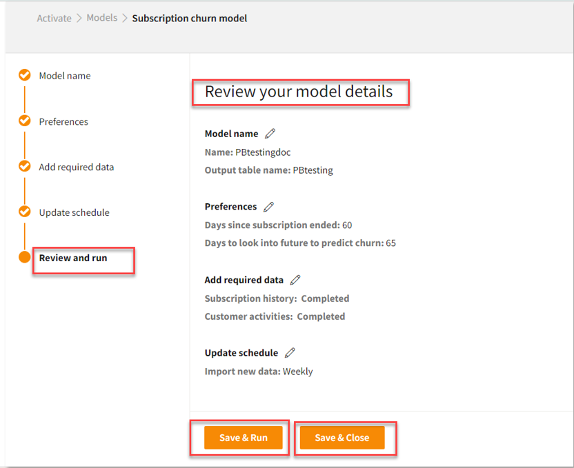Edit Update schedule via its pencil icon
574x468 pixels.
click(290, 353)
